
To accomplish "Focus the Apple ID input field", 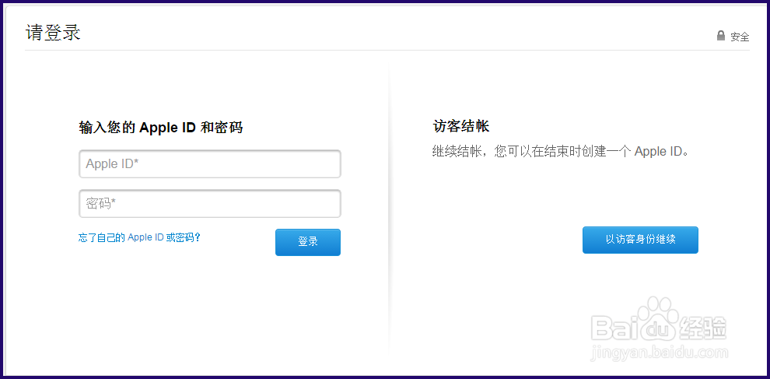I will coord(210,164).
